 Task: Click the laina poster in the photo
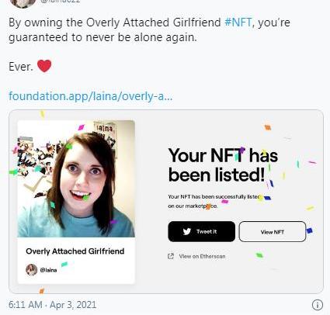click(x=105, y=130)
